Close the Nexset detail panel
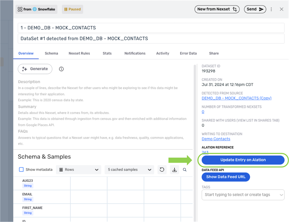Screen dimensions: 289x222 coord(281,9)
